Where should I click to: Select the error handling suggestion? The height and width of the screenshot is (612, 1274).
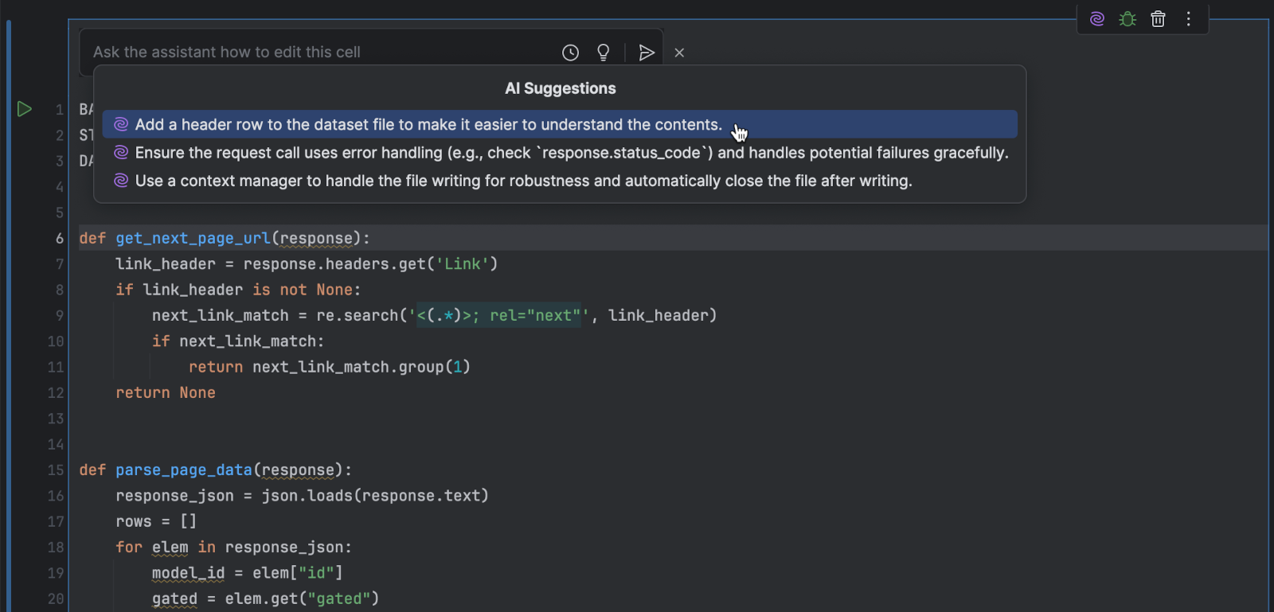click(571, 153)
